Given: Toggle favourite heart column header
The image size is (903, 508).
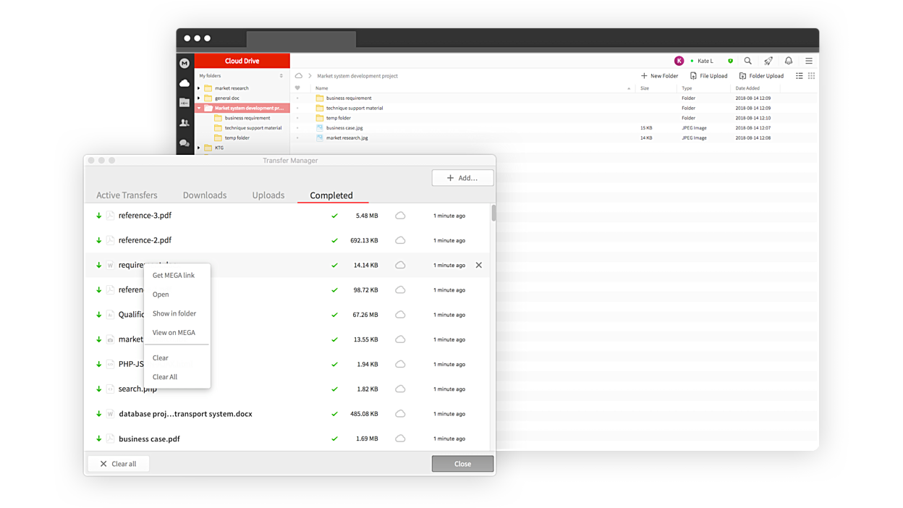Looking at the screenshot, I should [297, 88].
